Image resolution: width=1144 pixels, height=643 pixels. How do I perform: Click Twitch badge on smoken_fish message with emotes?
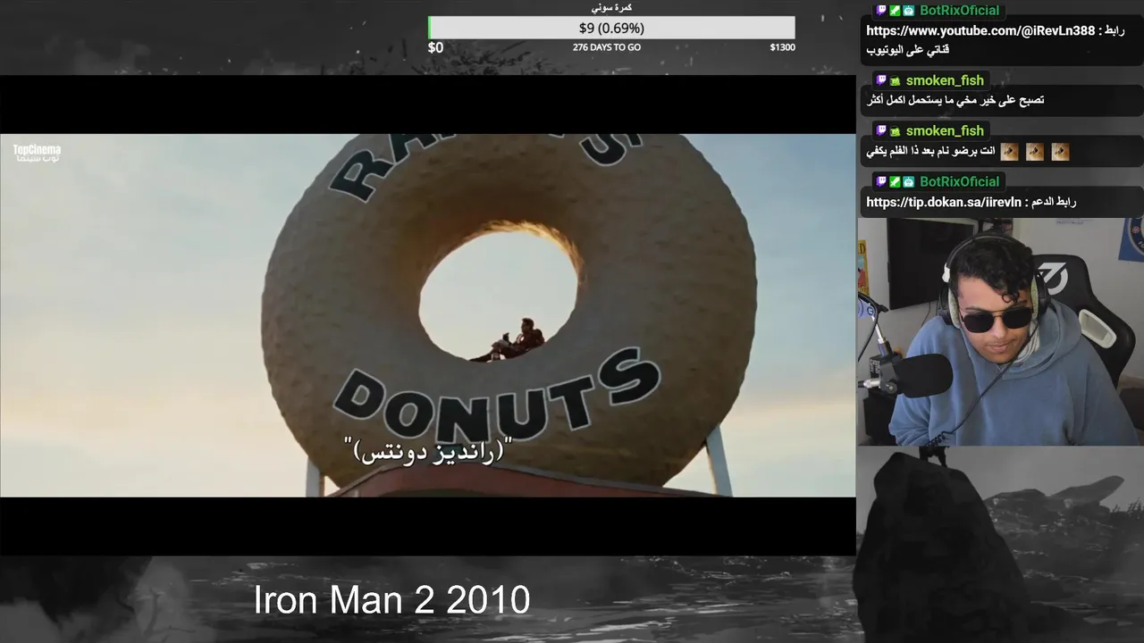click(x=880, y=131)
